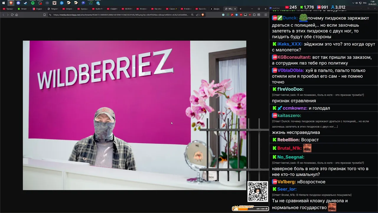Screen dimensions: 378x213
Task: Click the Wildberriez image in the browser
Action: point(134,115)
